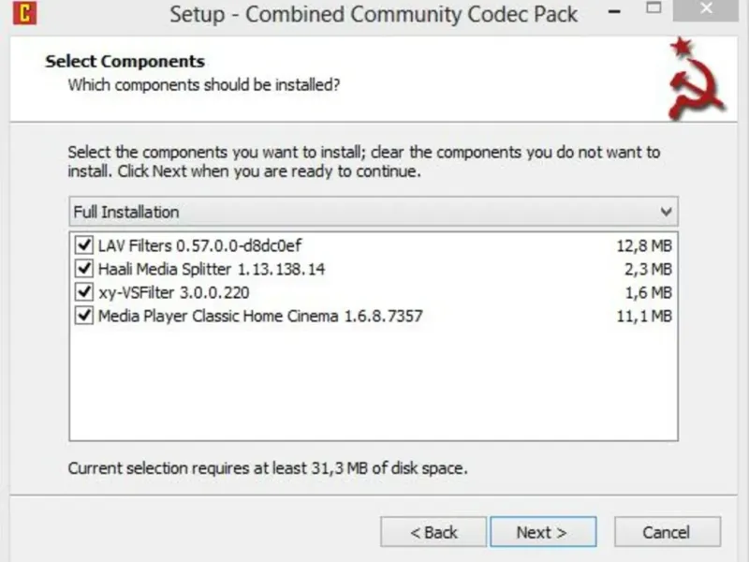This screenshot has height=562, width=749.
Task: Open the Full Installation combo box
Action: (373, 212)
